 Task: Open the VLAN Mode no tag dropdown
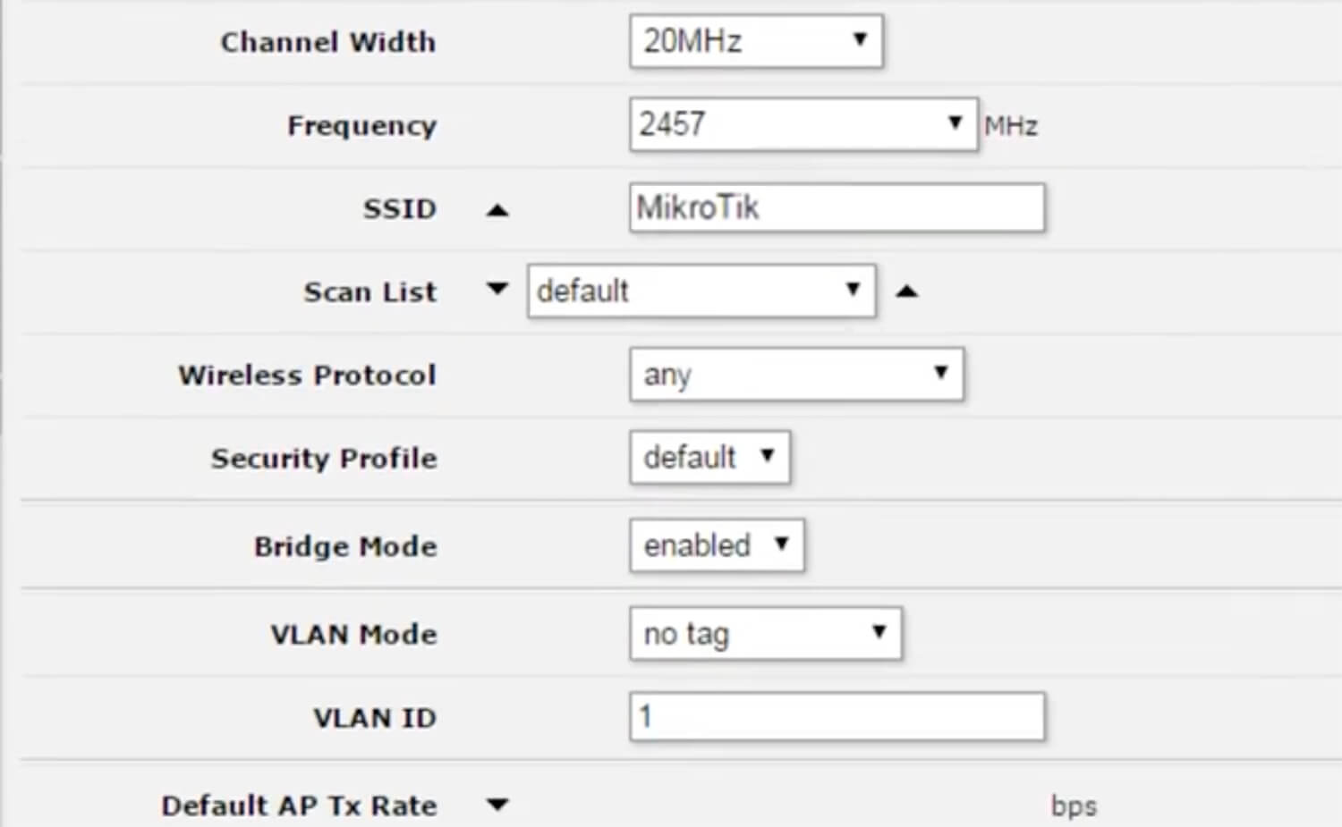[x=765, y=634]
